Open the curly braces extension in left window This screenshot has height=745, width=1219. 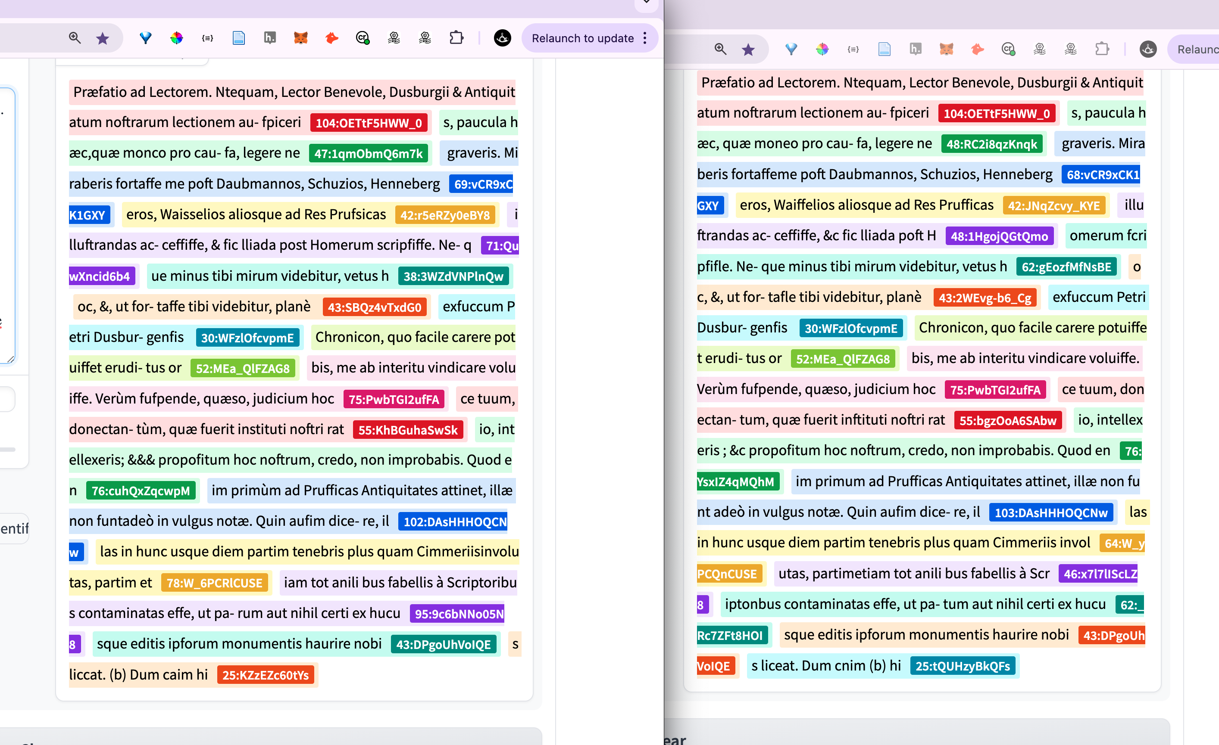tap(208, 38)
